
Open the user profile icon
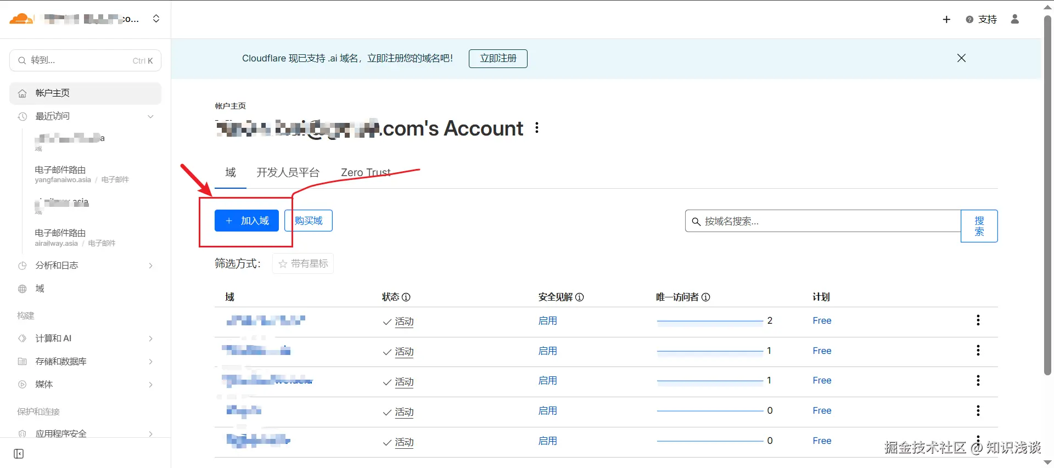(1015, 19)
